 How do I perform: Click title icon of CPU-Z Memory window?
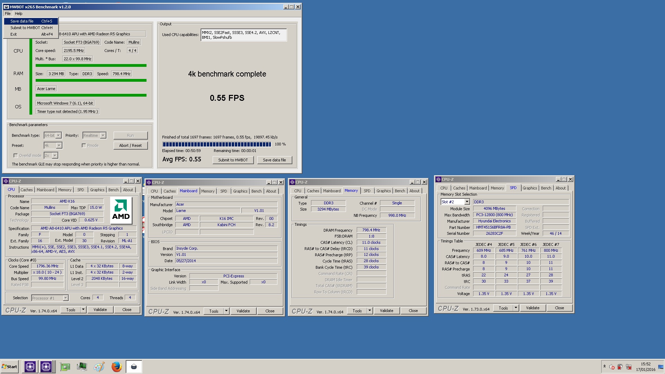pyautogui.click(x=292, y=182)
